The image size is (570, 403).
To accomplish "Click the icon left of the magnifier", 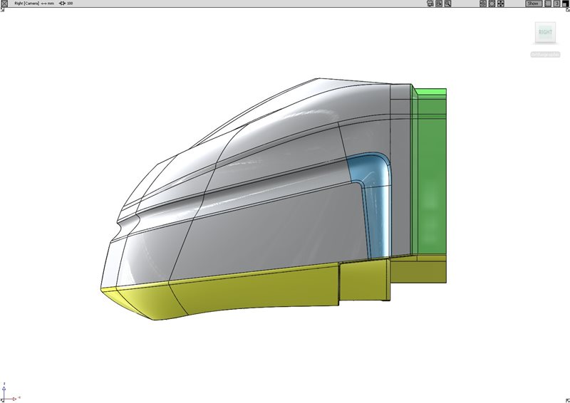I will [x=440, y=4].
